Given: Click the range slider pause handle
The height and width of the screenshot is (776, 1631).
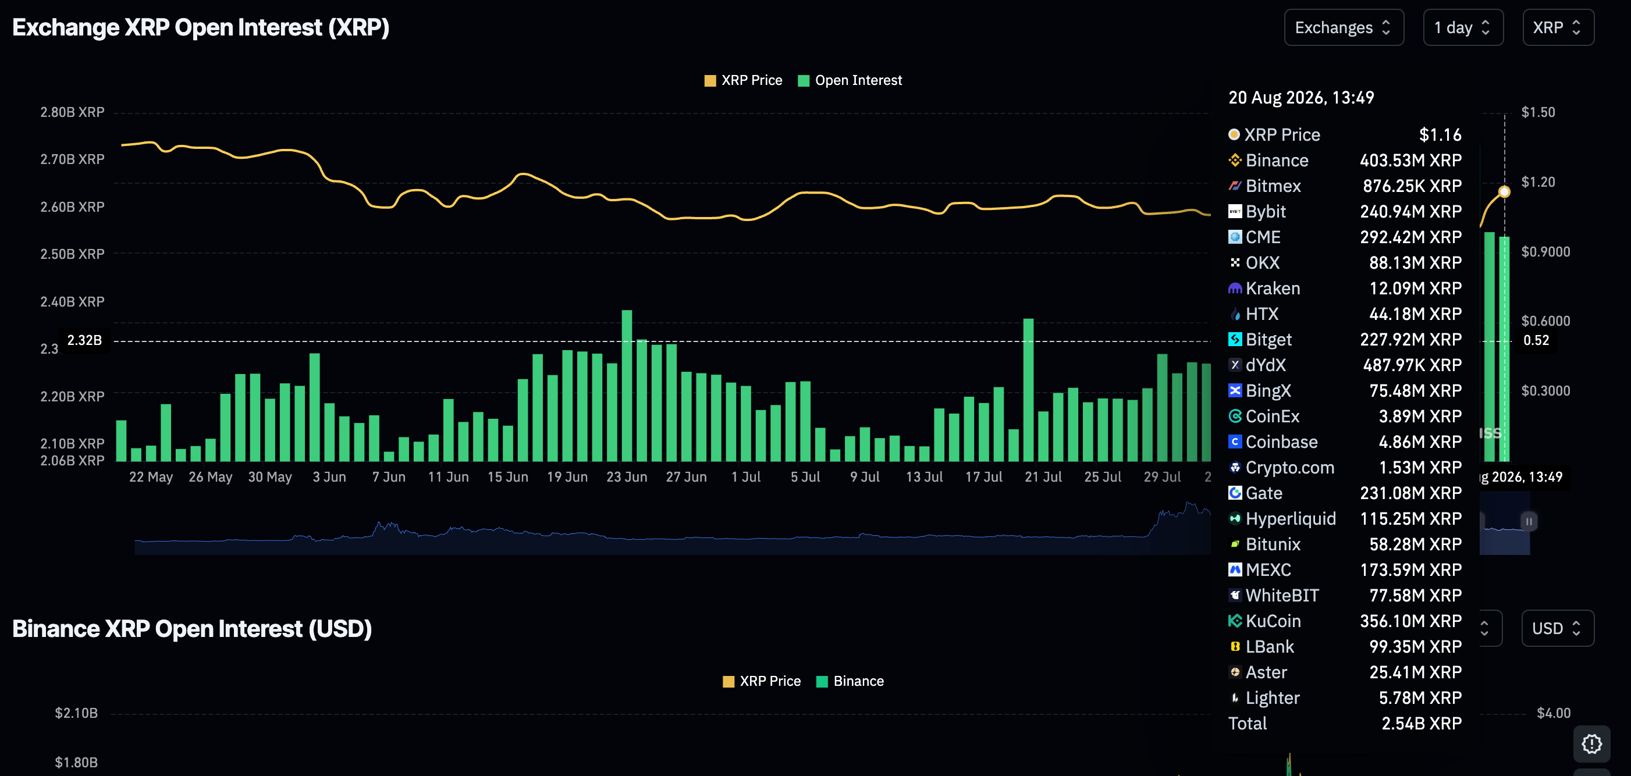Looking at the screenshot, I should pos(1529,522).
